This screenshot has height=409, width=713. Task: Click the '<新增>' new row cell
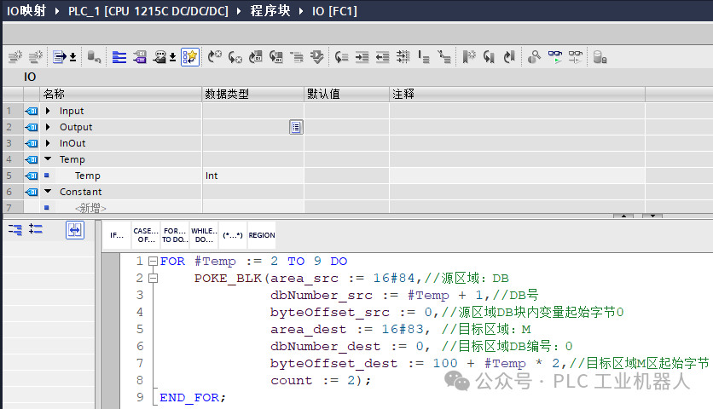point(90,208)
